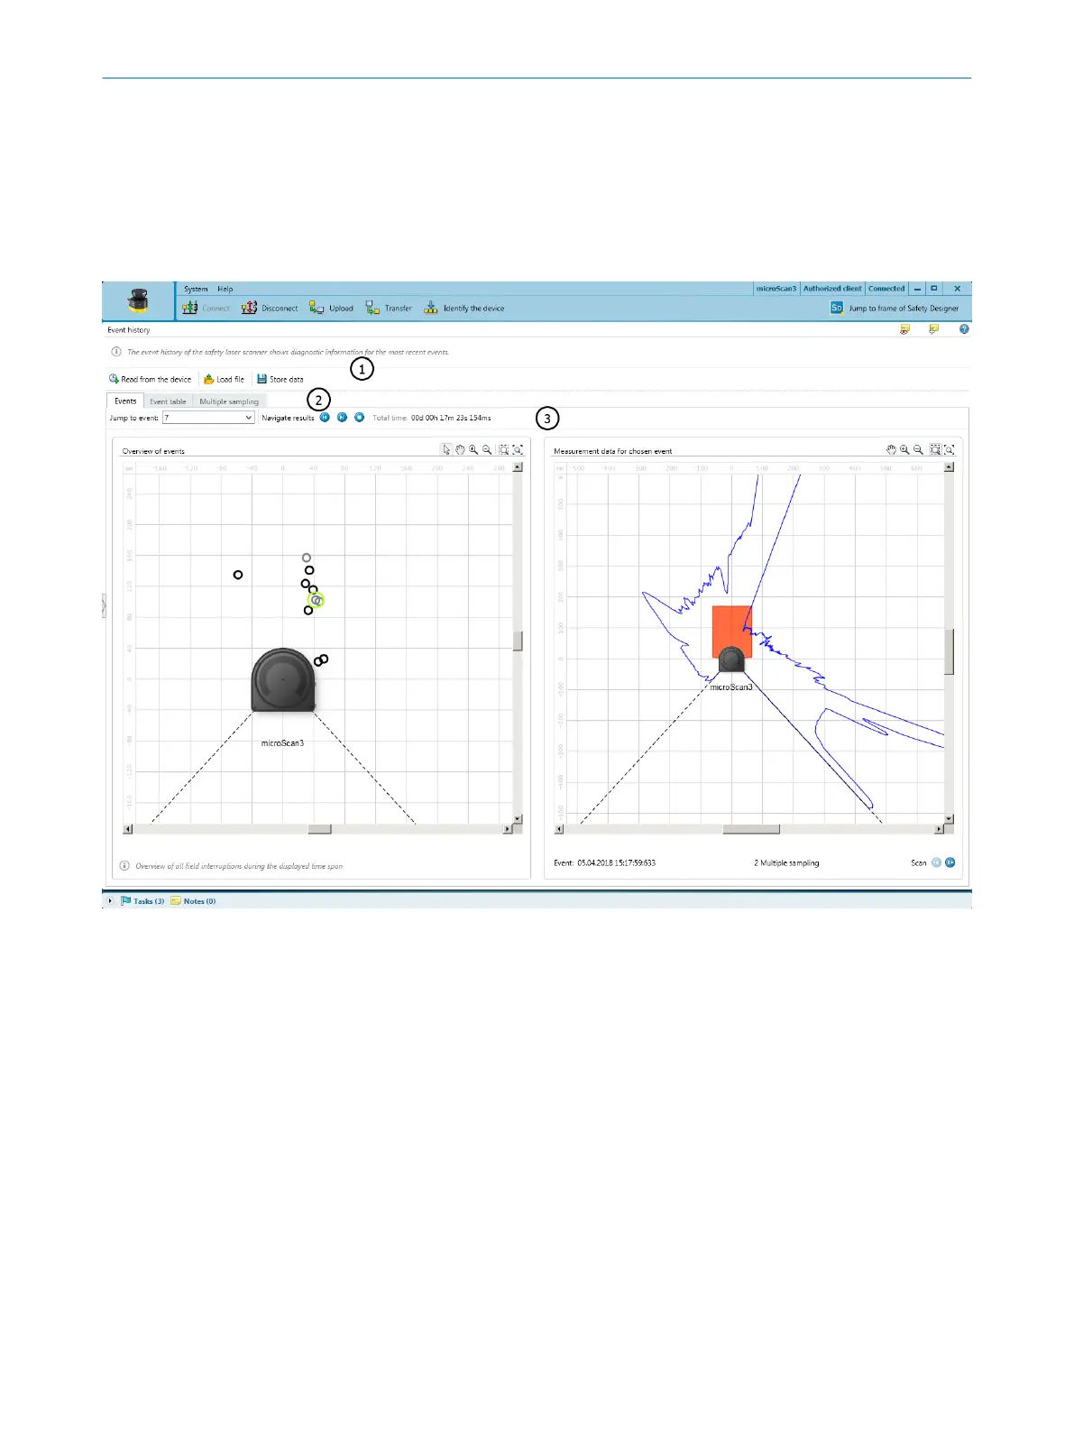Click the Load file folder icon
This screenshot has height=1429, width=1074.
pos(208,379)
